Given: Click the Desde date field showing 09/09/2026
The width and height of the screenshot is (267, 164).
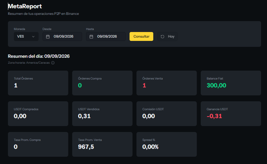Looking at the screenshot, I should click(62, 37).
